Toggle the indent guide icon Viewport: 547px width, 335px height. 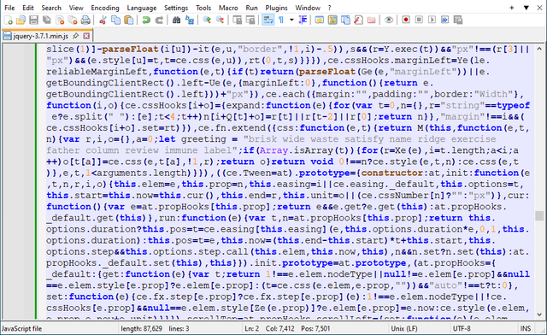coord(303,20)
